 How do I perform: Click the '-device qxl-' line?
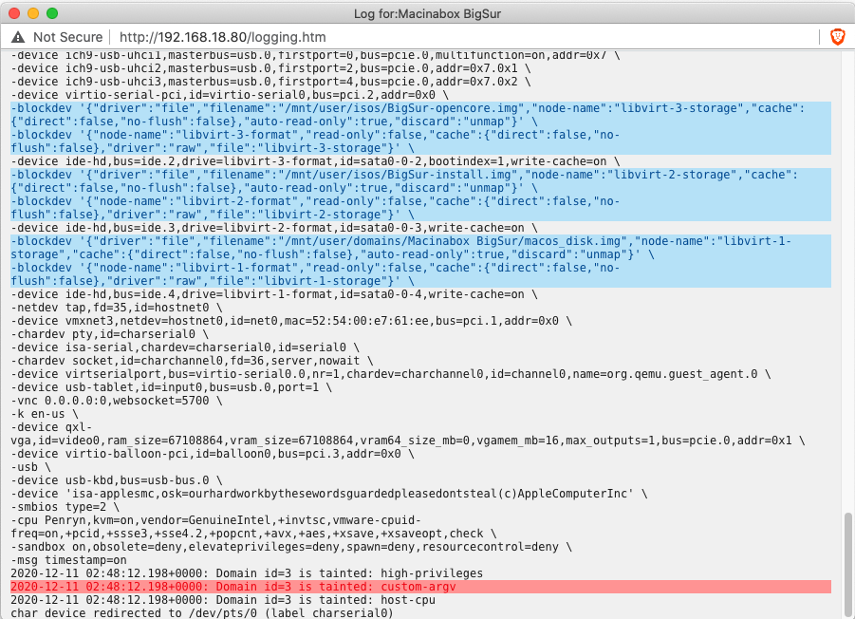point(51,427)
